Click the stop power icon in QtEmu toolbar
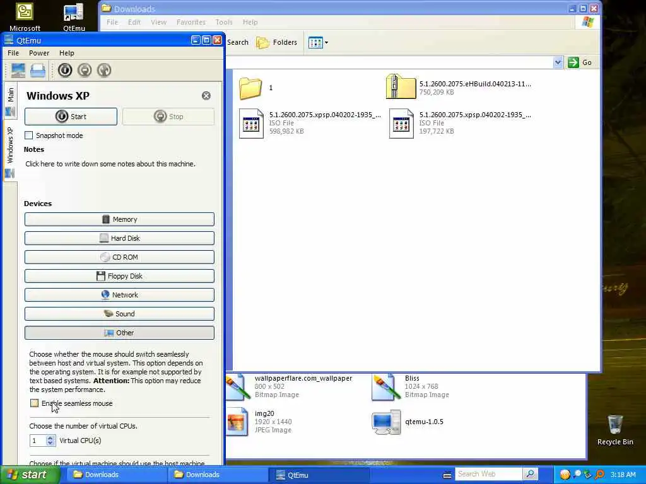The image size is (646, 484). (x=85, y=71)
